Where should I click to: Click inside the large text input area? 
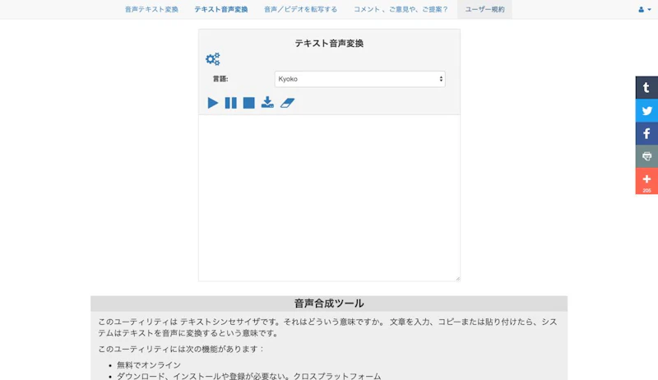(330, 198)
